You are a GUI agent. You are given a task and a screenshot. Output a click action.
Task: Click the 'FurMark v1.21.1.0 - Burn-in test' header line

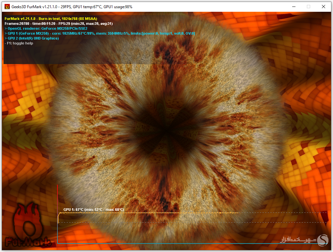click(x=51, y=19)
